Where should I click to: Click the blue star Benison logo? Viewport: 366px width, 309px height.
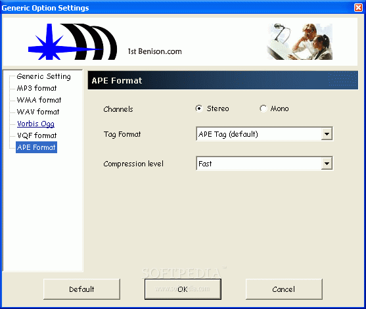pyautogui.click(x=72, y=41)
